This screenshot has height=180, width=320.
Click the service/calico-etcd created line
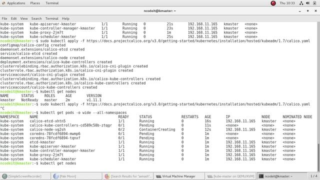coord(28,53)
